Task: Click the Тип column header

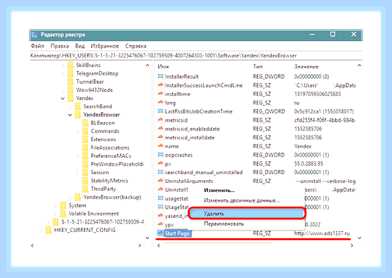Action: 258,66
